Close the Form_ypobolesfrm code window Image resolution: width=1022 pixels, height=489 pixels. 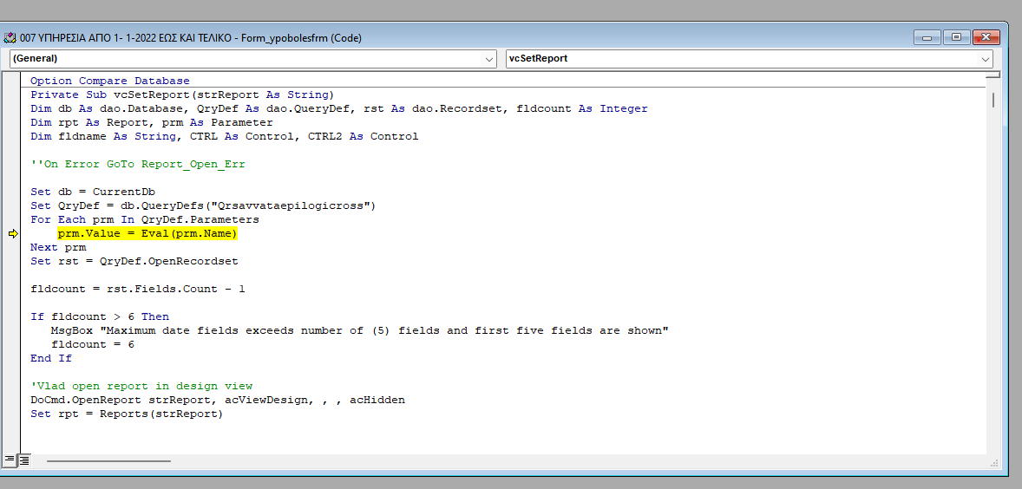tap(986, 38)
